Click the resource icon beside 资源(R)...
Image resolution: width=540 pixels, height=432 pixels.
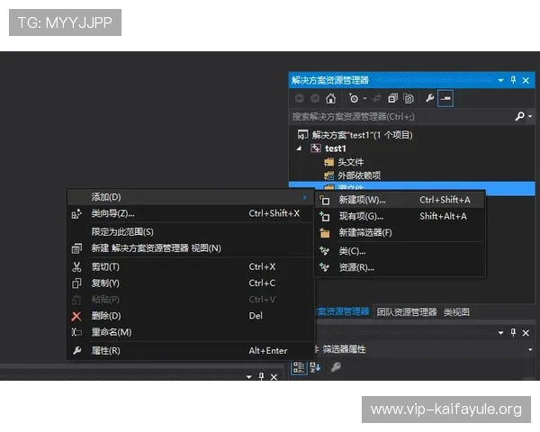click(324, 267)
